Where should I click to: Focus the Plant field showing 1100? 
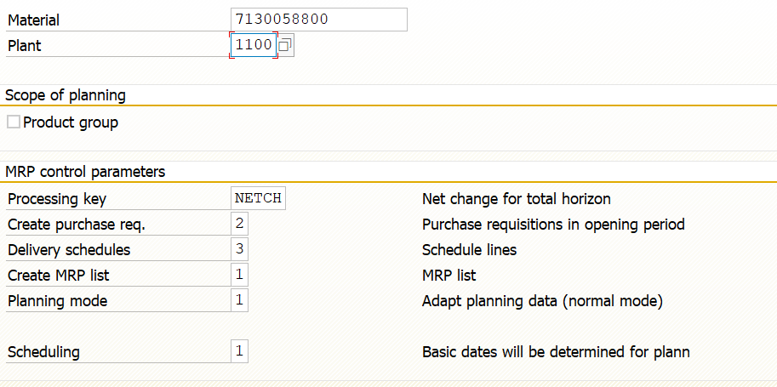[x=254, y=46]
